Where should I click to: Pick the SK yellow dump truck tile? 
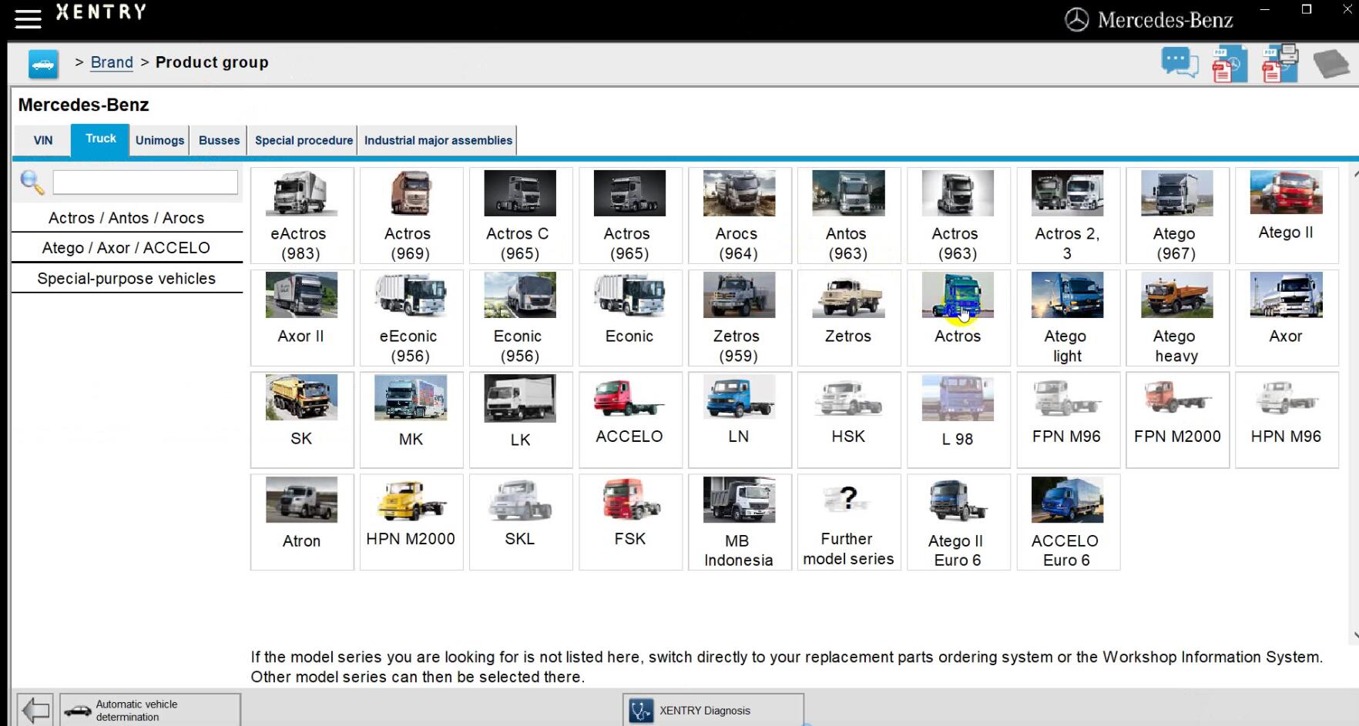[302, 420]
